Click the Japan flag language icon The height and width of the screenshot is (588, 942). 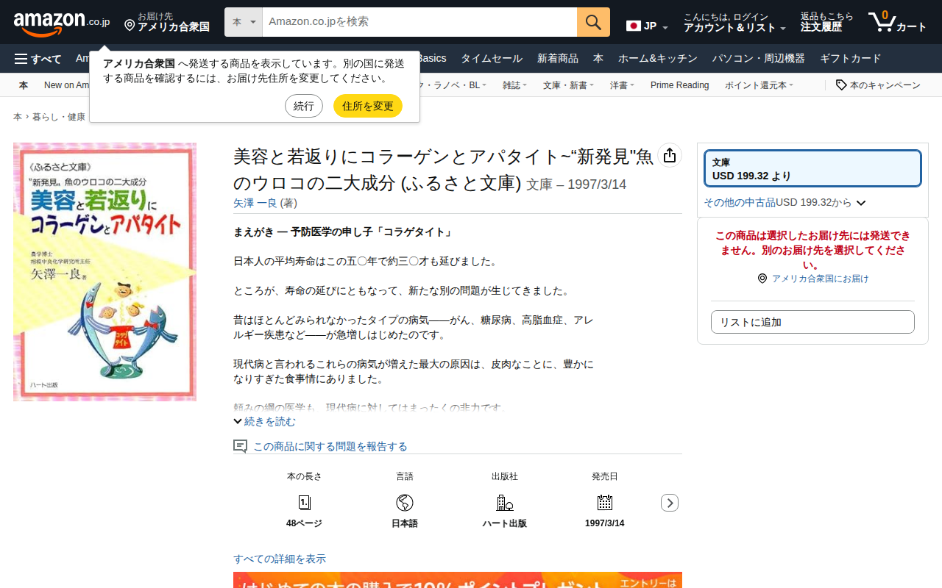634,26
